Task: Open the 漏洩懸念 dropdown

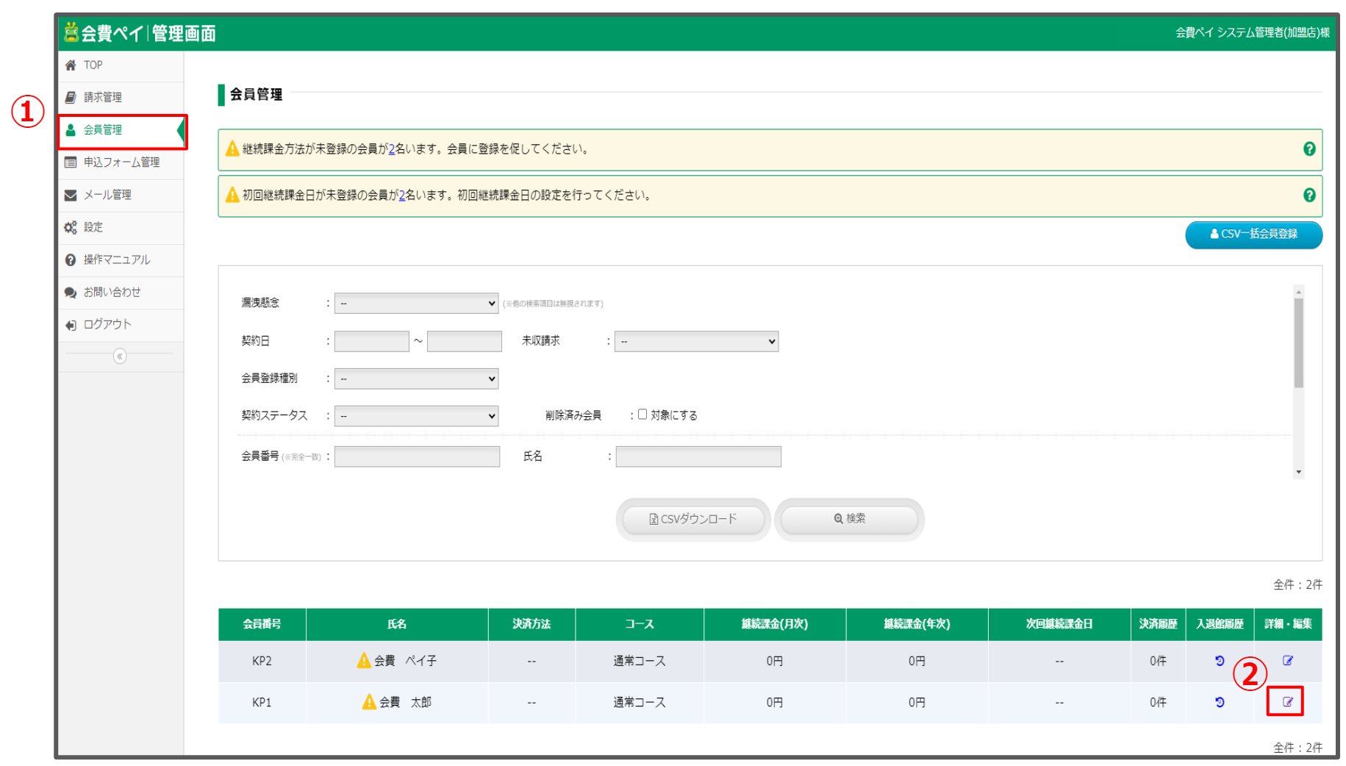Action: point(416,303)
